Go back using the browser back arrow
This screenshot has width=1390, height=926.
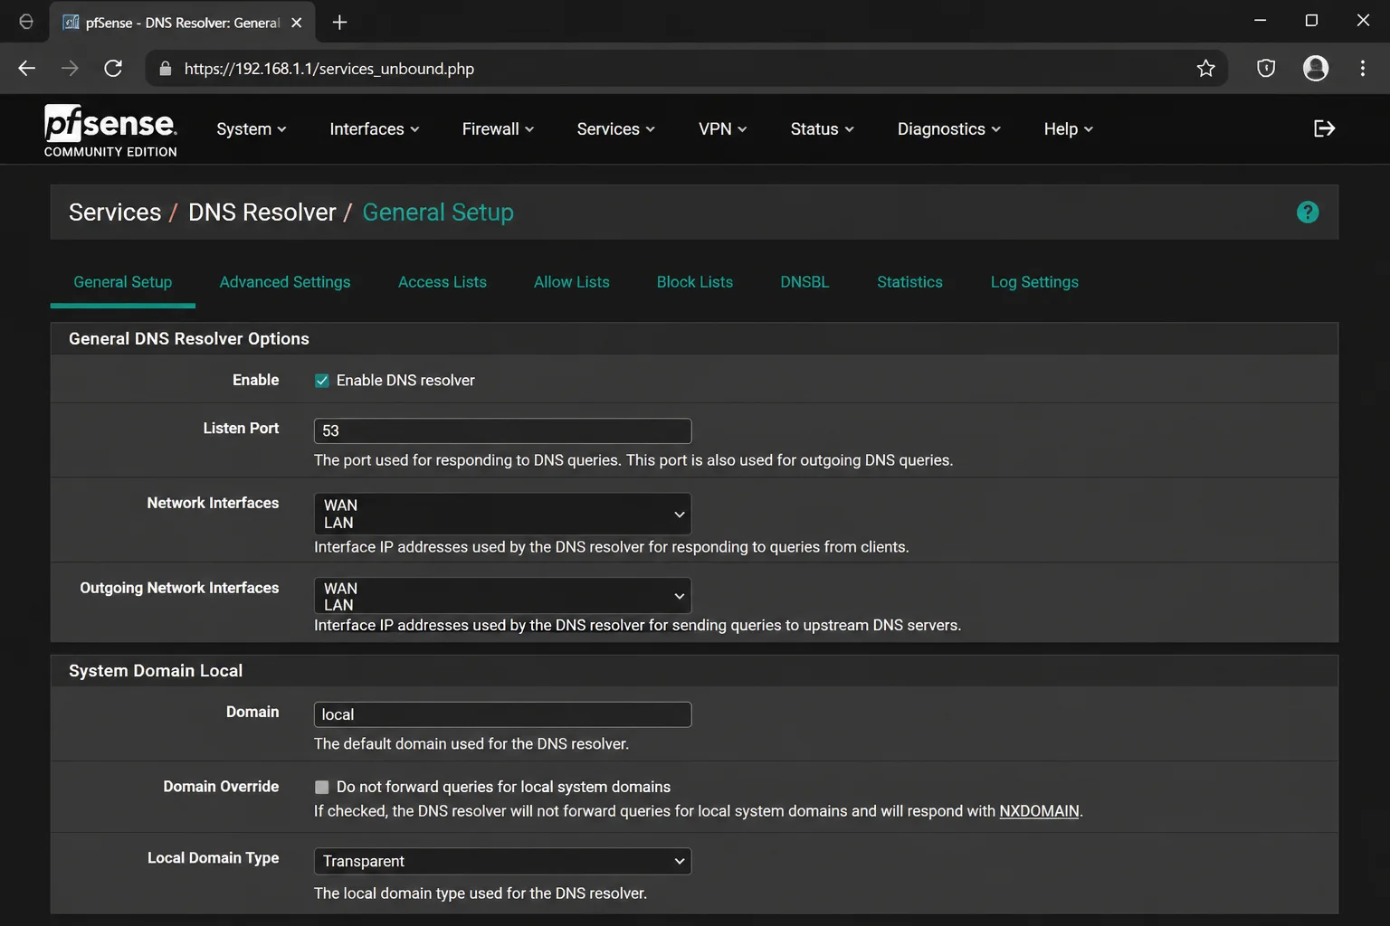click(26, 68)
